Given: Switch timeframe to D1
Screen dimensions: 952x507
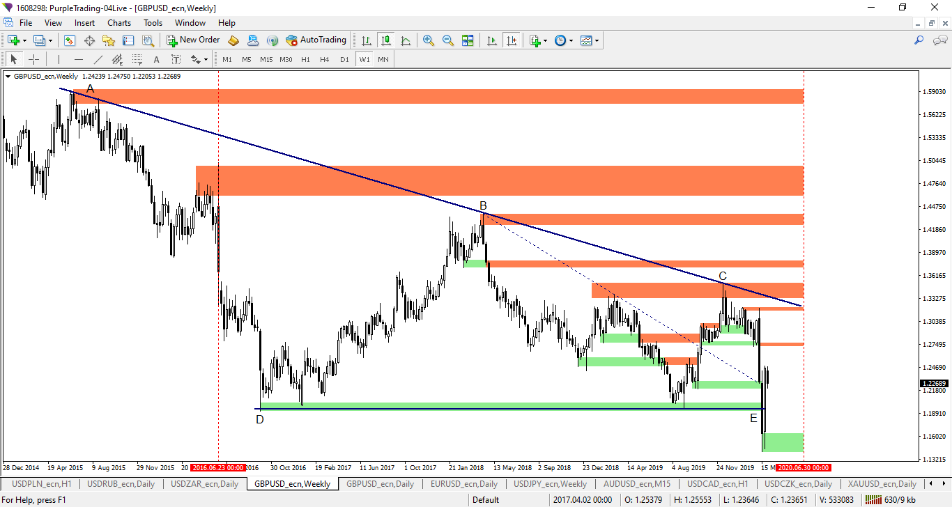Looking at the screenshot, I should [344, 59].
